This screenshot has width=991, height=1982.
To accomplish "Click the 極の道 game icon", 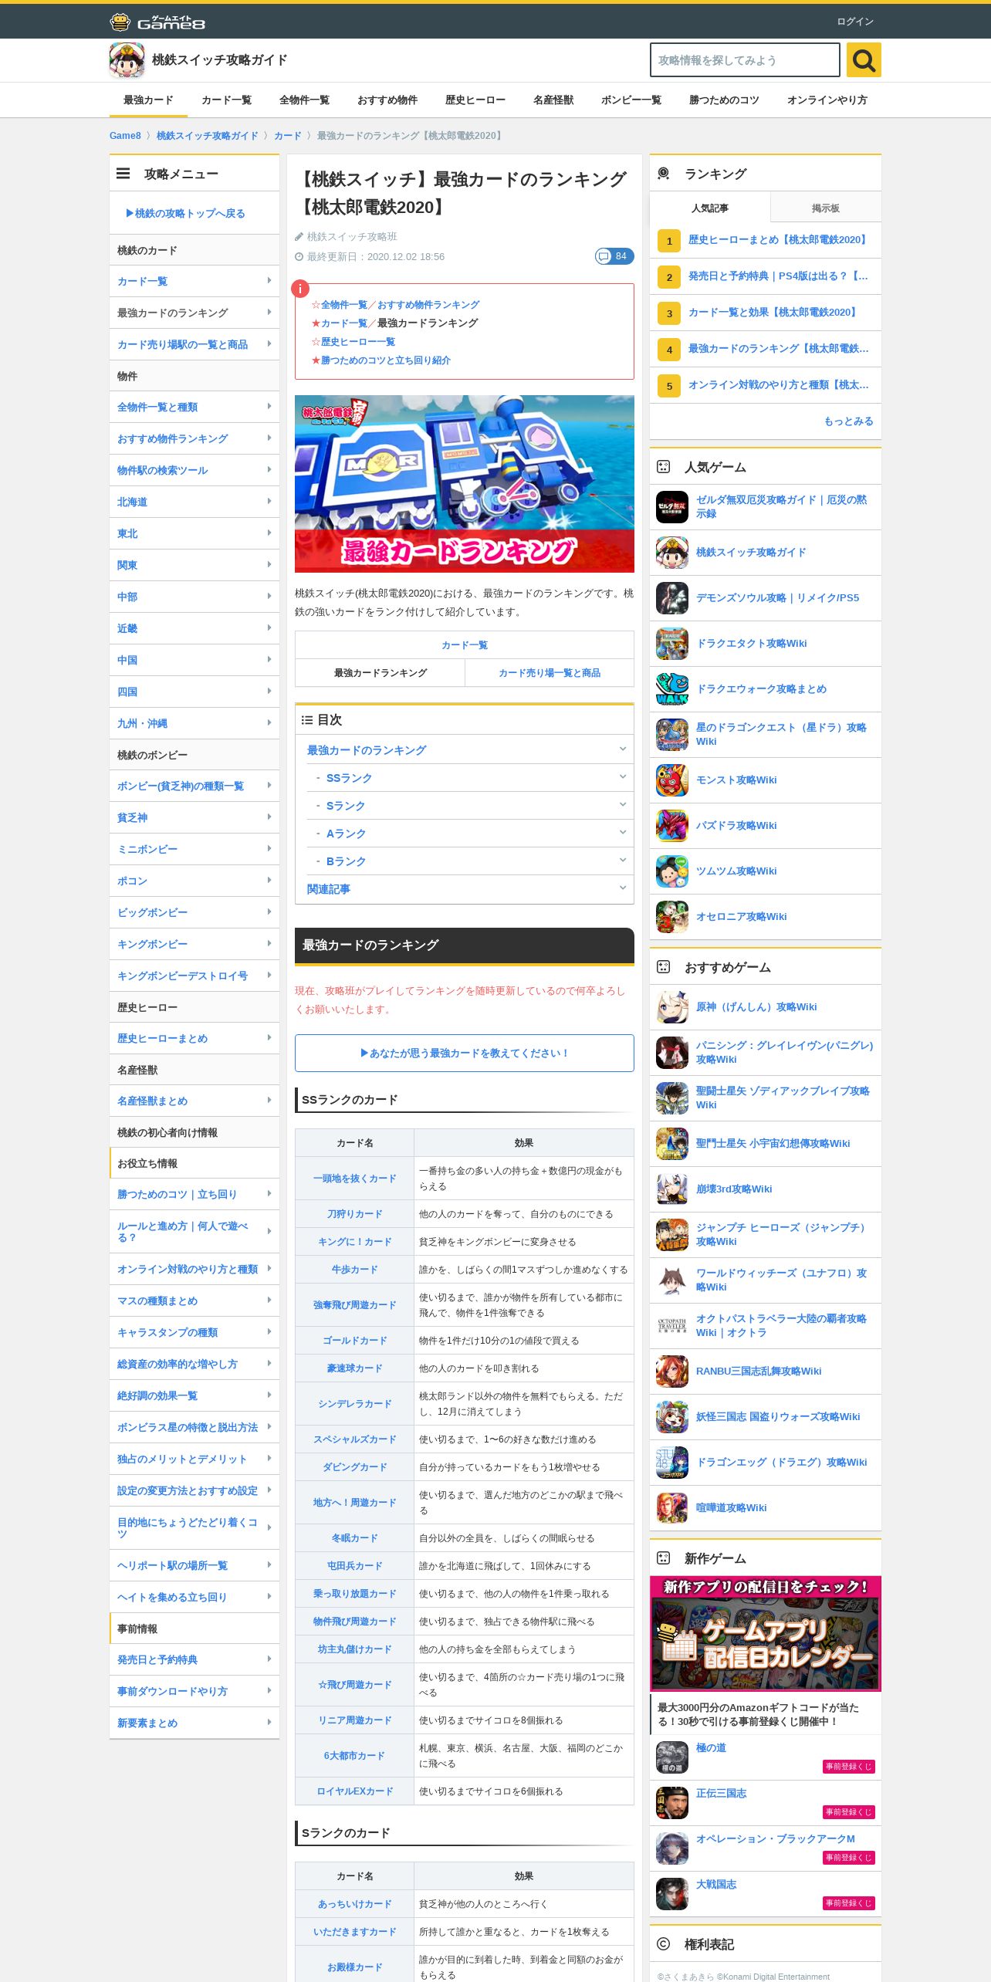I will click(x=672, y=1757).
